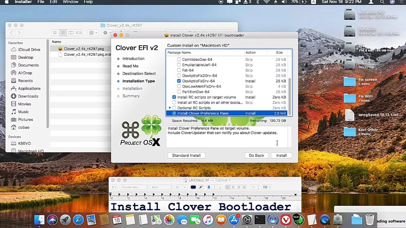Open Courier New font family dropdown
Image resolution: width=406 pixels, height=228 pixels.
click(134, 187)
